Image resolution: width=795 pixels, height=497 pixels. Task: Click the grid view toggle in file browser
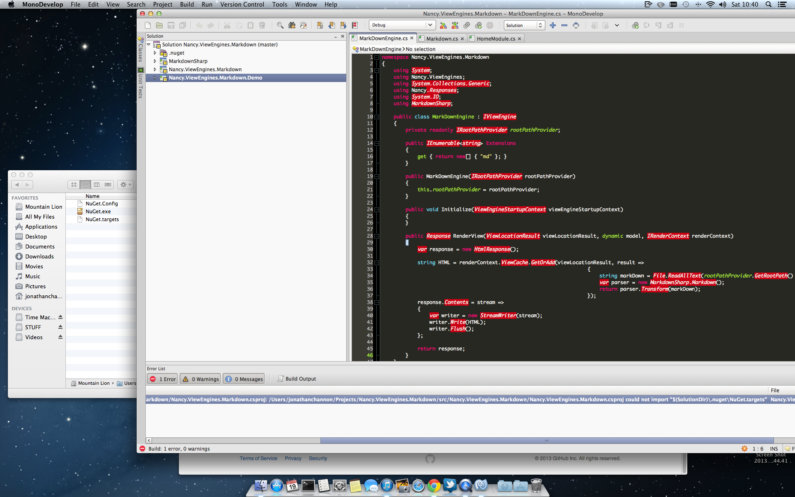coord(73,184)
